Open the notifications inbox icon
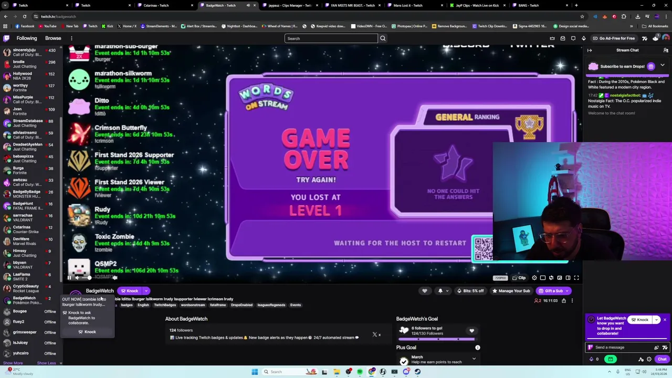 563,38
